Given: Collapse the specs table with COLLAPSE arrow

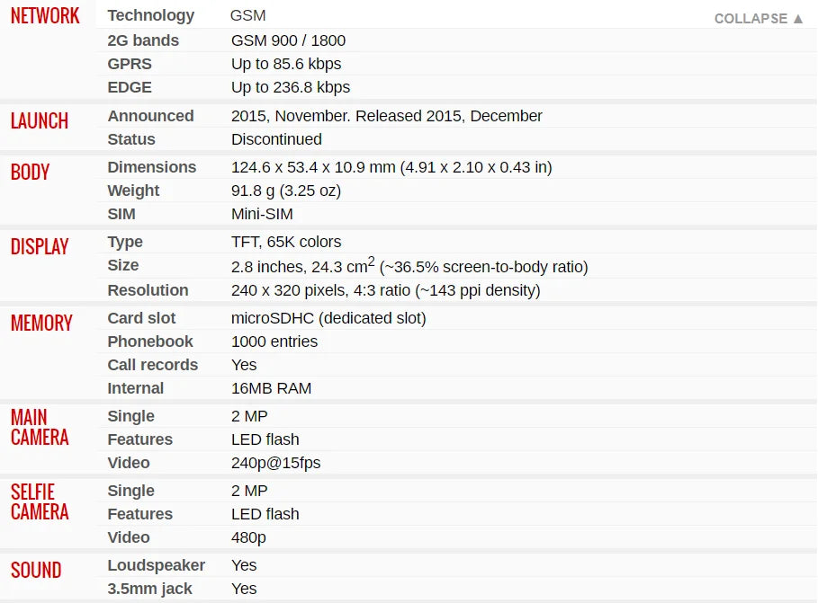Looking at the screenshot, I should 759,18.
